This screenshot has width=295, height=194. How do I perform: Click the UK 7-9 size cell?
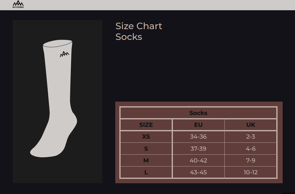click(x=251, y=160)
